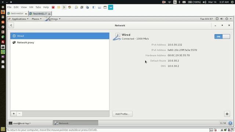Image resolution: width=235 pixels, height=132 pixels.
Task: Click the hard disk icon in VMware status bar
Action: pyautogui.click(x=211, y=130)
